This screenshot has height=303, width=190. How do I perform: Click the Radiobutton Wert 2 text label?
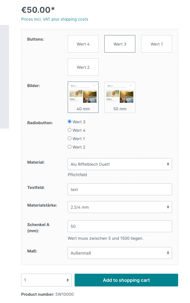tap(79, 147)
